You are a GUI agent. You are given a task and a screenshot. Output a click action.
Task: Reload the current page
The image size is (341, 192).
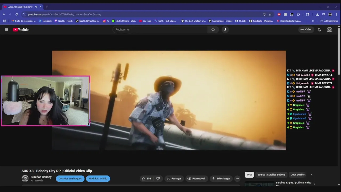(17, 14)
